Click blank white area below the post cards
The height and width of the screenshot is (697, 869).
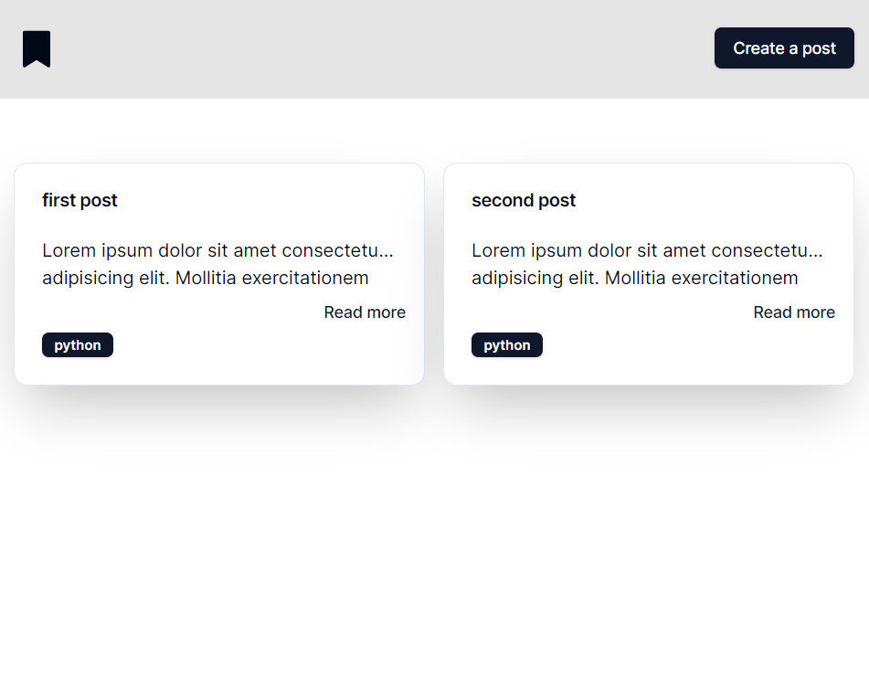(435, 554)
